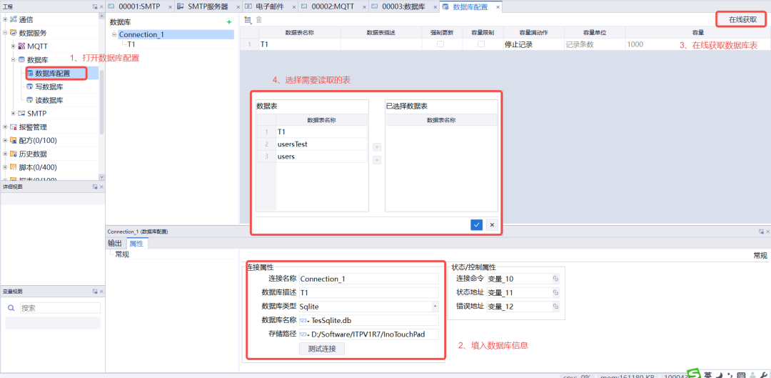Click the search magnifier in 变量视图

[11, 308]
